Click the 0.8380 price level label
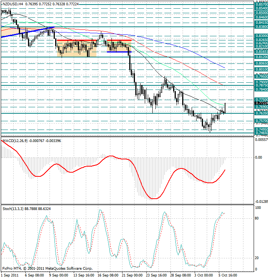Screen dimensions: 268x278 click(261, 27)
